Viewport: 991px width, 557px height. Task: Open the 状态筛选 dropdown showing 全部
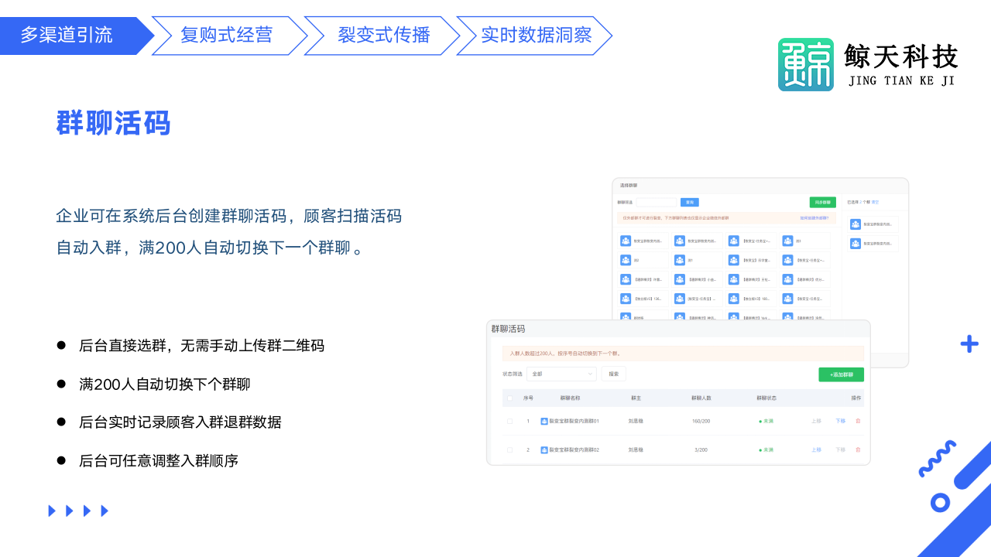(561, 374)
